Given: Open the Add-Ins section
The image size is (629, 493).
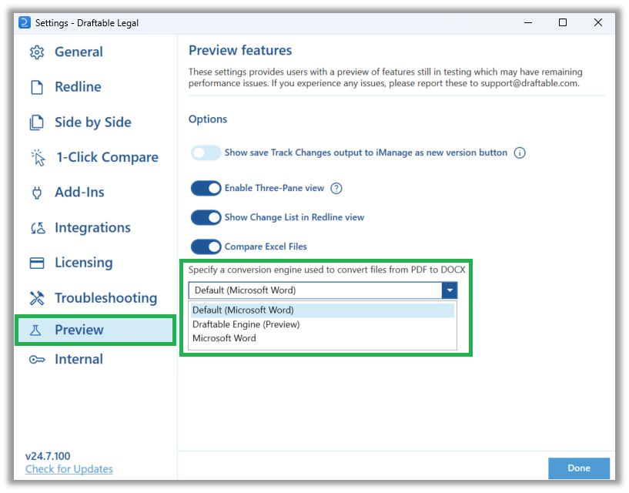Looking at the screenshot, I should coord(79,193).
